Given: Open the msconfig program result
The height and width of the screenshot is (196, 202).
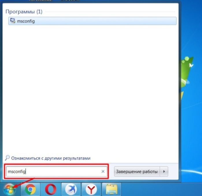Looking at the screenshot, I should tap(92, 21).
